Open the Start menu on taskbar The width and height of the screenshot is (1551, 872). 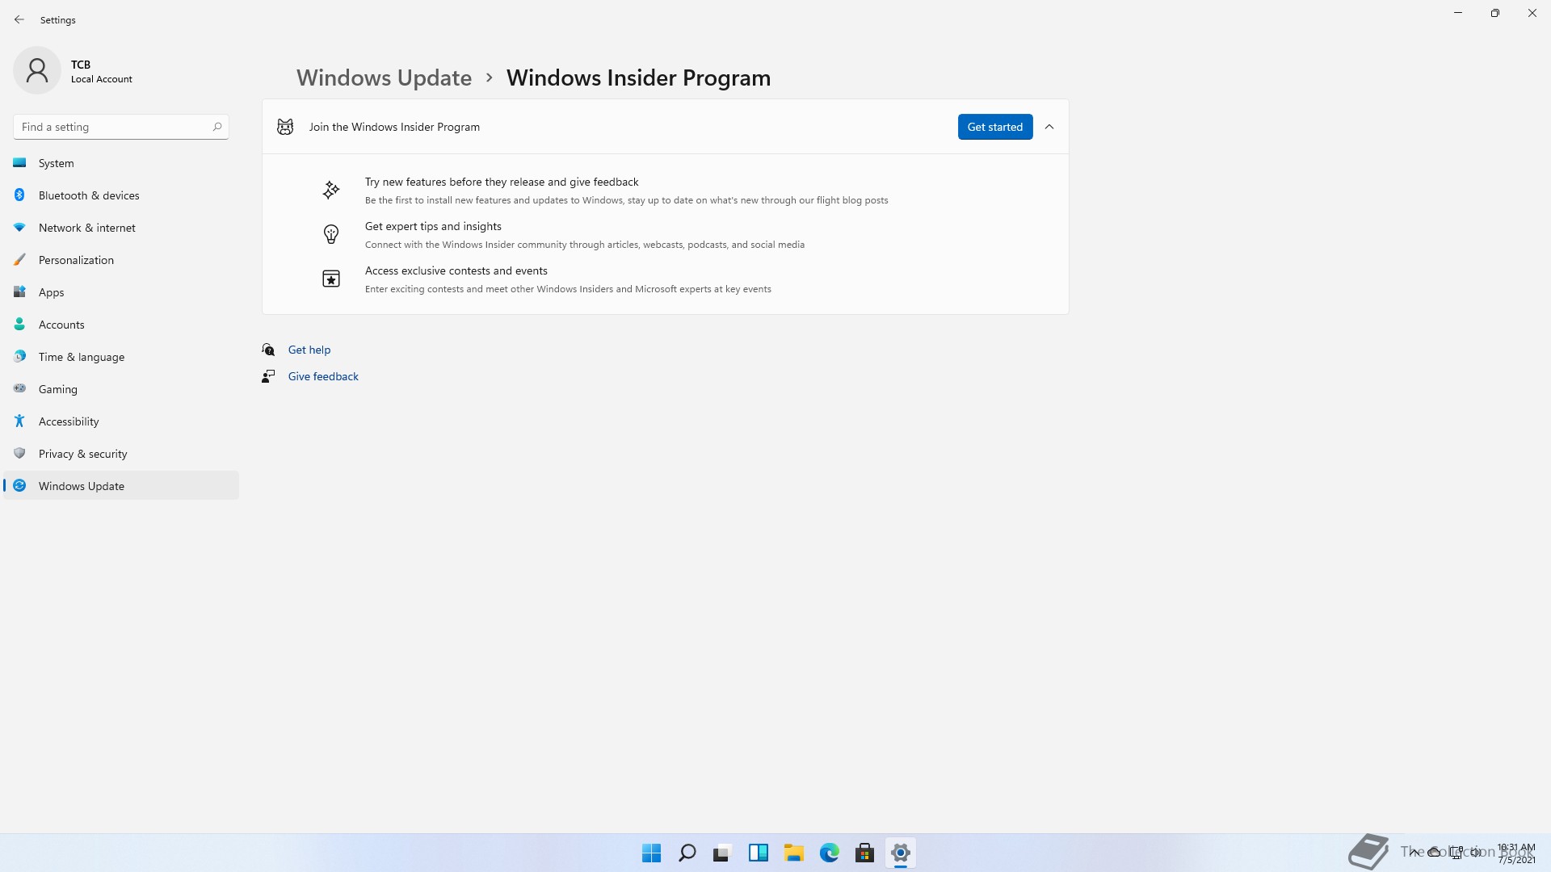(651, 853)
